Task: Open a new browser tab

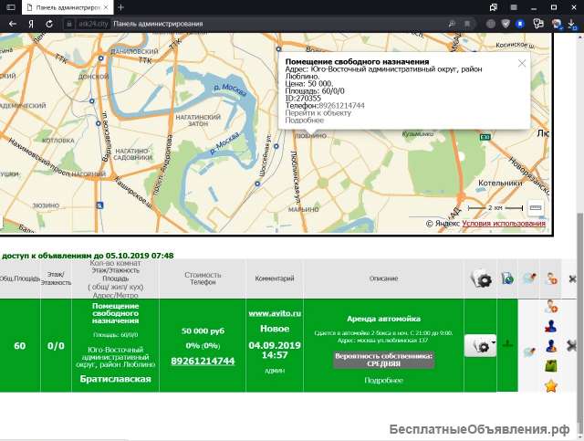Action: pos(120,7)
